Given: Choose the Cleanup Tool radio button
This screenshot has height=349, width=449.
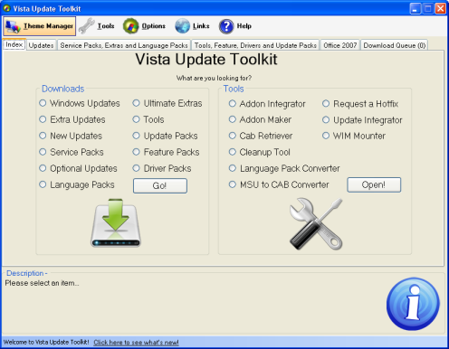Looking at the screenshot, I should tap(233, 152).
